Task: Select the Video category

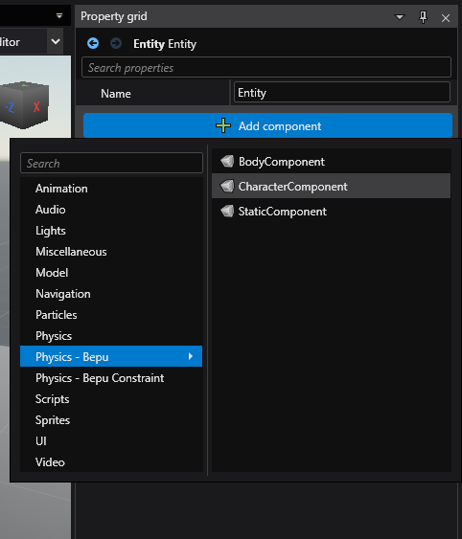Action: (111, 461)
